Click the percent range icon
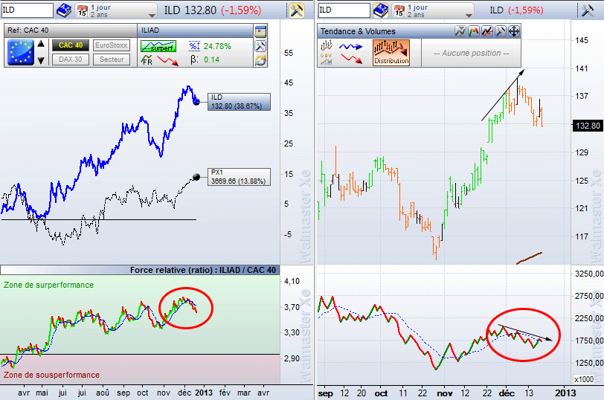The height and width of the screenshot is (400, 604). [194, 46]
